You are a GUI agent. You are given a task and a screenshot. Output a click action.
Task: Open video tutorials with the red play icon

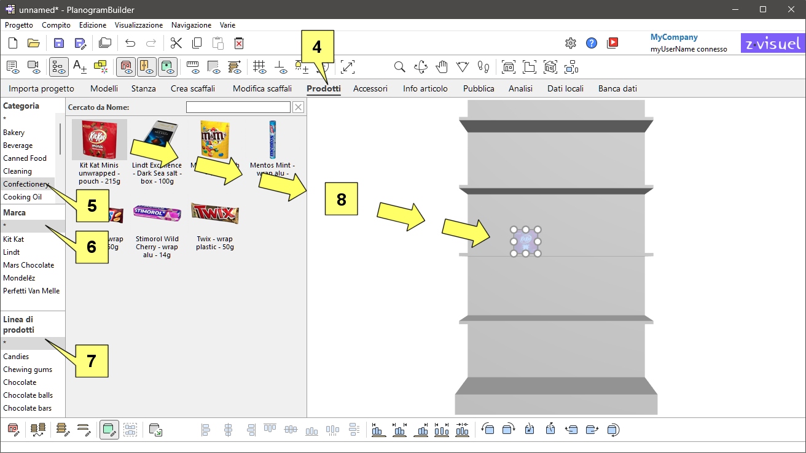pos(612,43)
